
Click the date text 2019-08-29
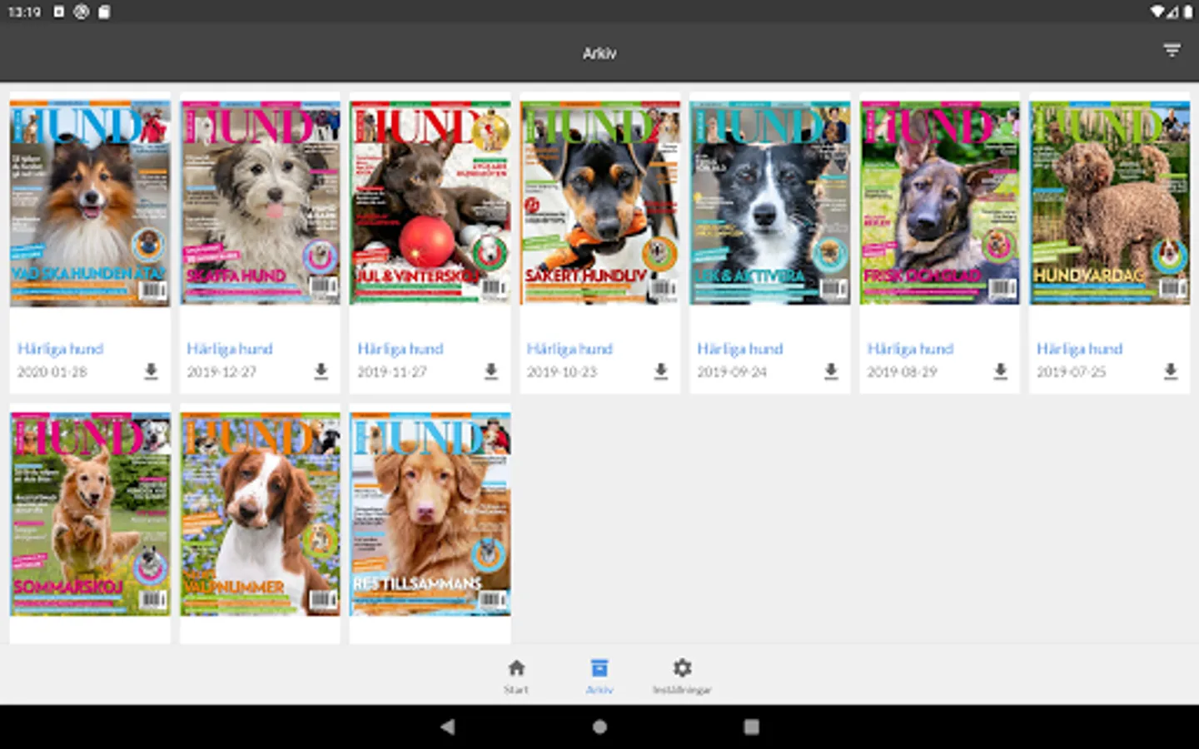tap(902, 372)
